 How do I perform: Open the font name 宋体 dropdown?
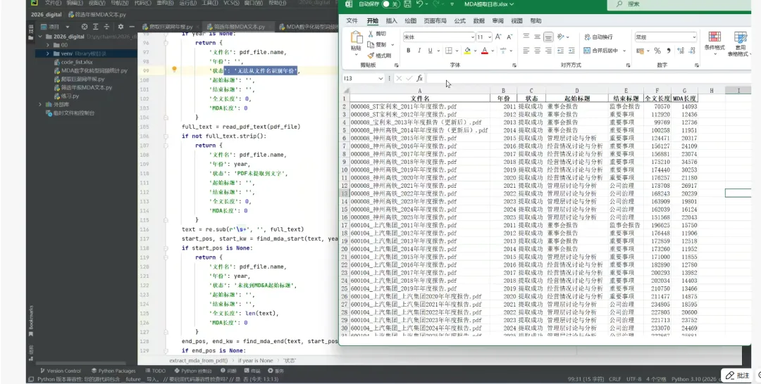point(472,37)
